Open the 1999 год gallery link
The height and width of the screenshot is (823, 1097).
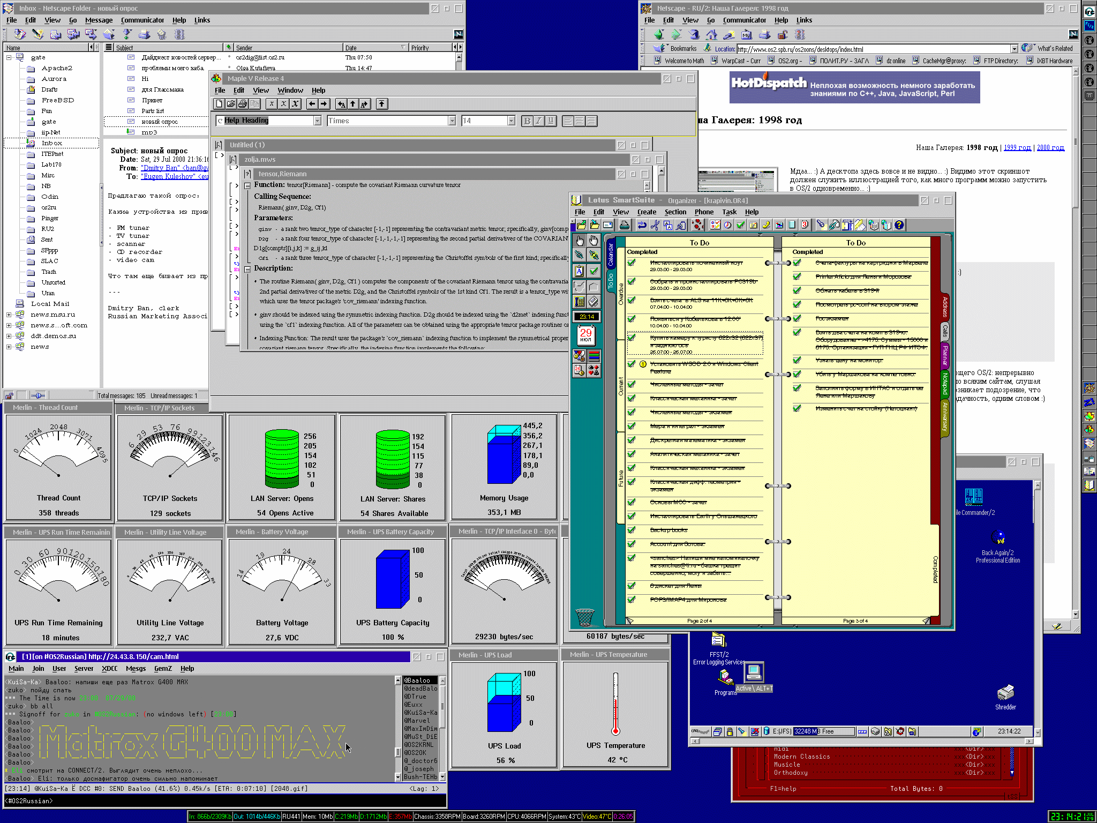[x=1017, y=147]
